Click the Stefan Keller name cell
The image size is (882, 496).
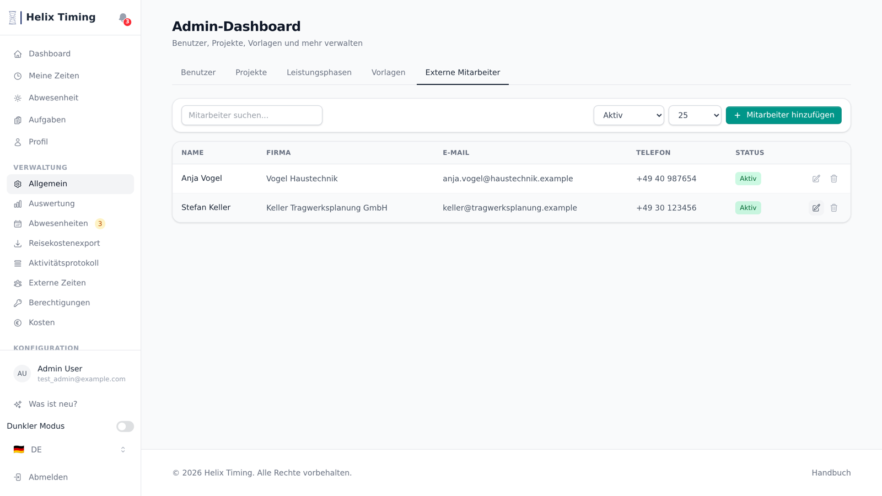point(206,208)
